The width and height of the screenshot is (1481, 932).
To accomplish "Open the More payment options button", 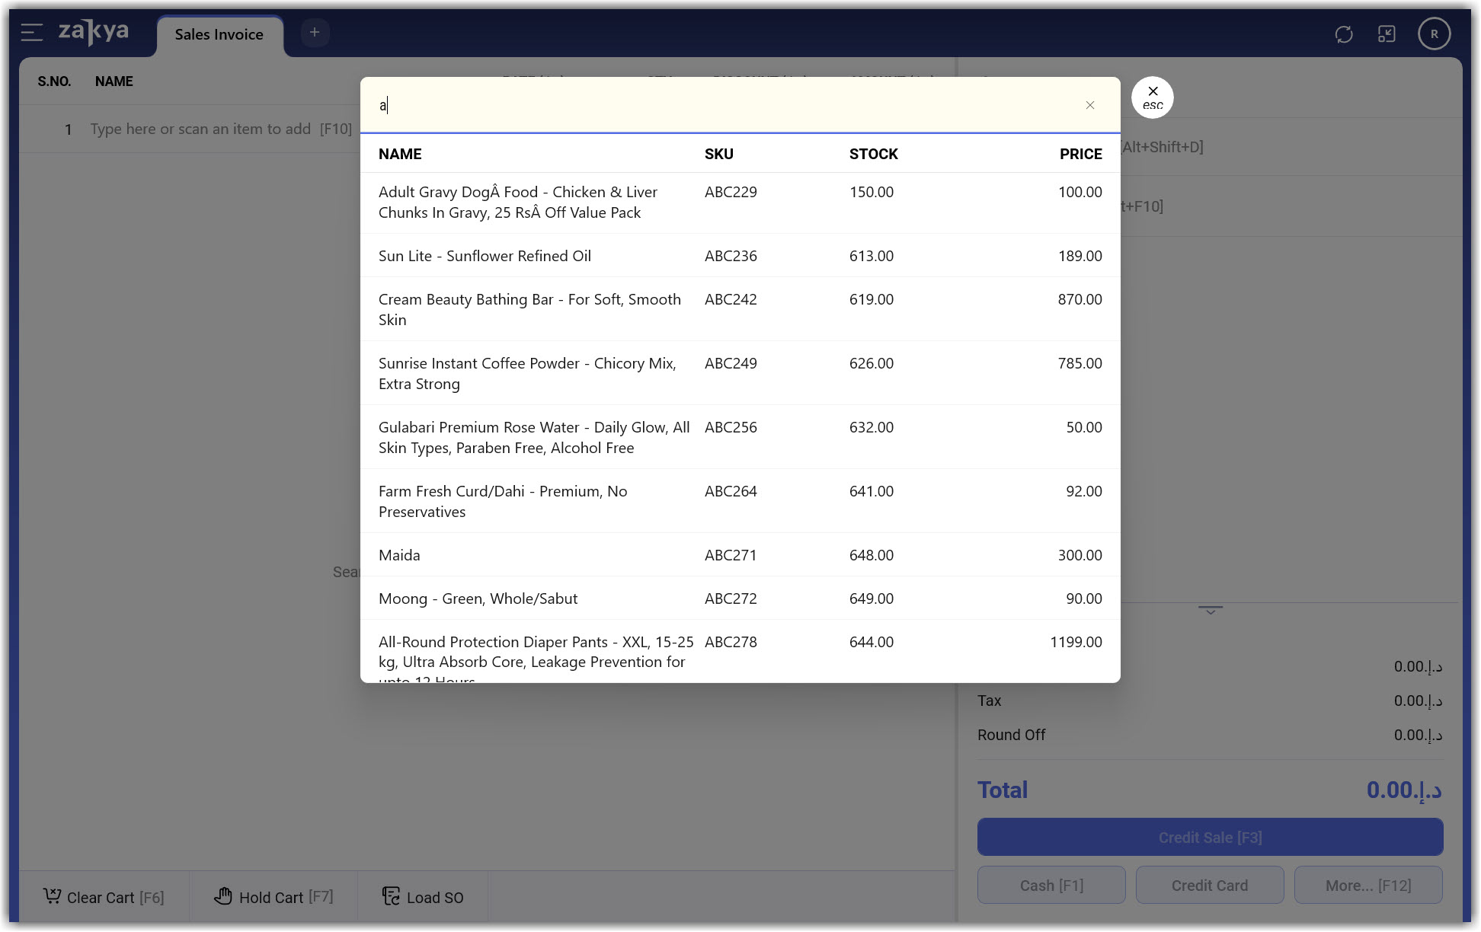I will click(x=1367, y=886).
